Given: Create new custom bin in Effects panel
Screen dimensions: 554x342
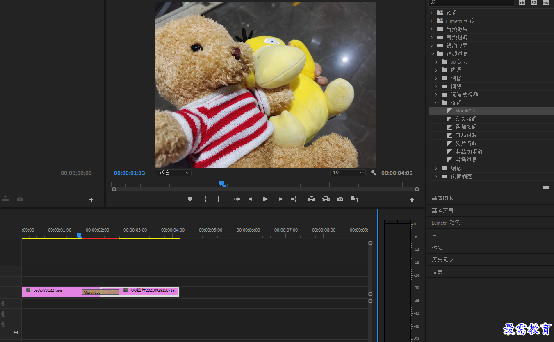Looking at the screenshot, I should click(546, 187).
